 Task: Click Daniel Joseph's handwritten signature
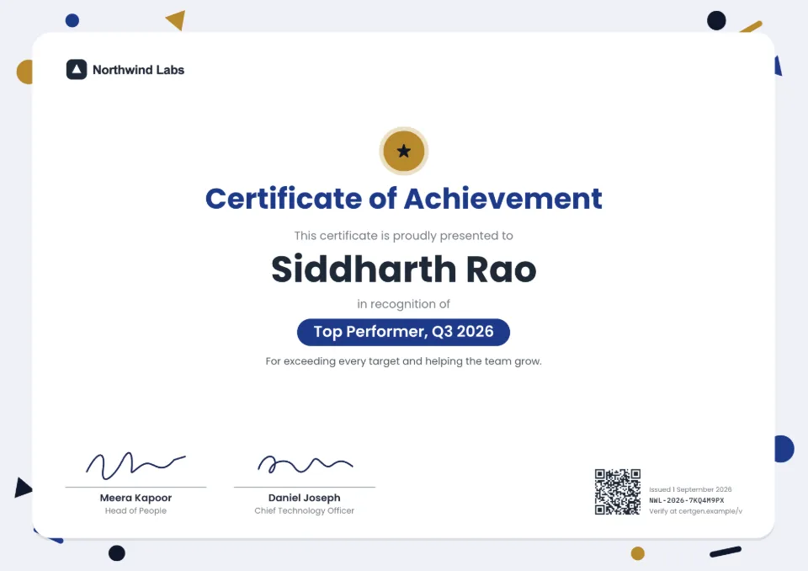click(305, 464)
